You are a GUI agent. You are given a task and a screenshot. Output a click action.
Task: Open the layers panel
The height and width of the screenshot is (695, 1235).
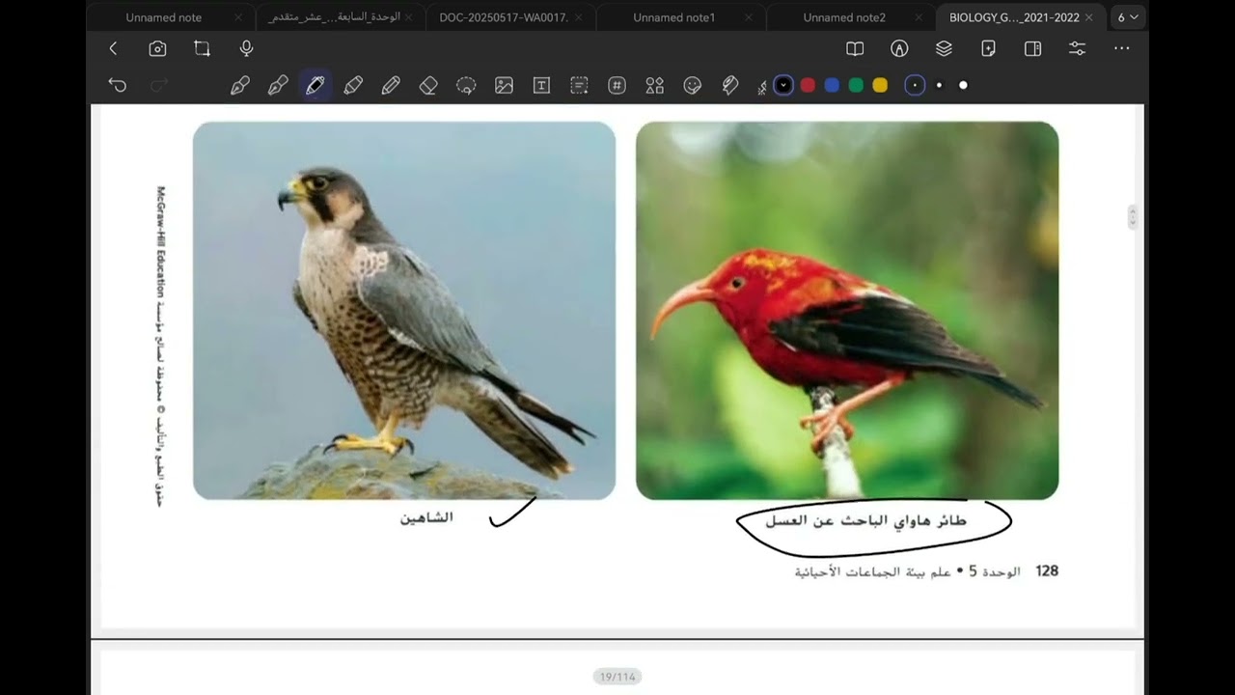point(944,48)
